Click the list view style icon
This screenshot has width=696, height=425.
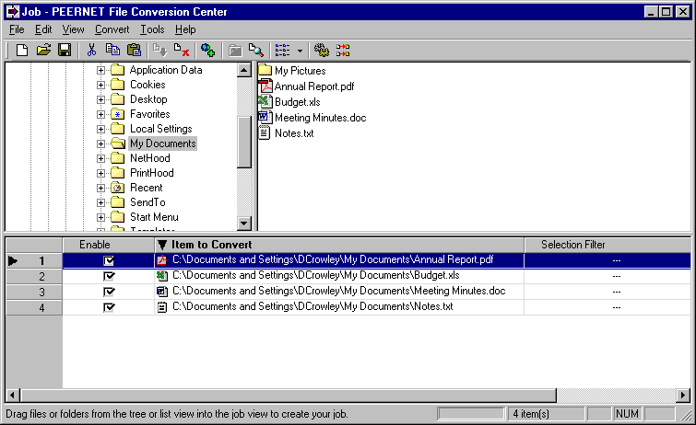pos(282,50)
